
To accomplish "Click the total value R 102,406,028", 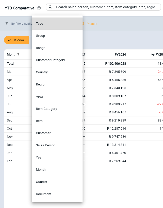I will coord(116,64).
